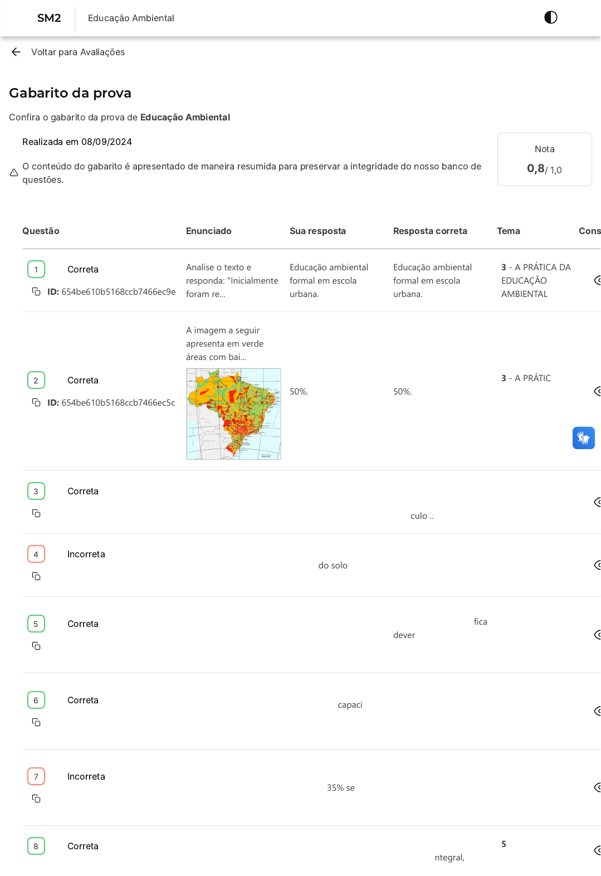This screenshot has width=601, height=876.
Task: Open the sign language accessibility widget
Action: (x=583, y=438)
